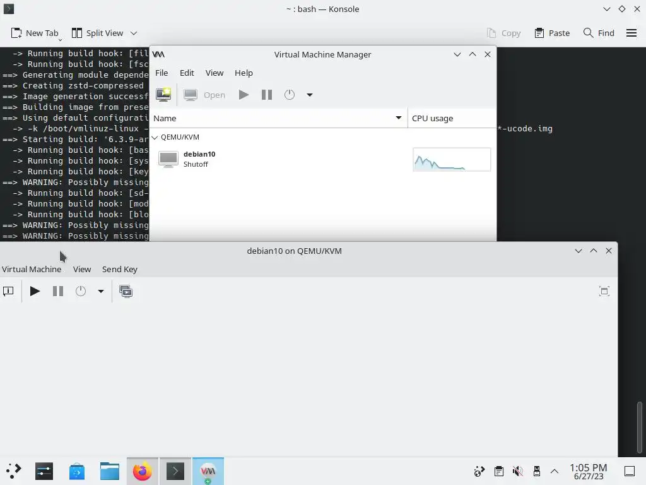Viewport: 646px width, 485px height.
Task: Click the removable devices tray icon
Action: tap(536, 471)
